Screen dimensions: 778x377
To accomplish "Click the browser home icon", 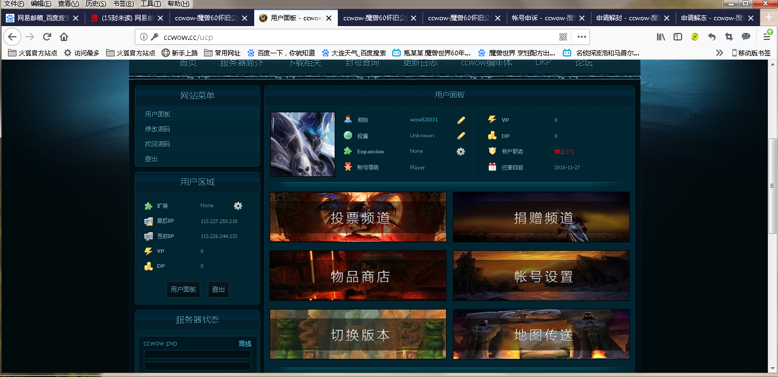I will click(64, 37).
